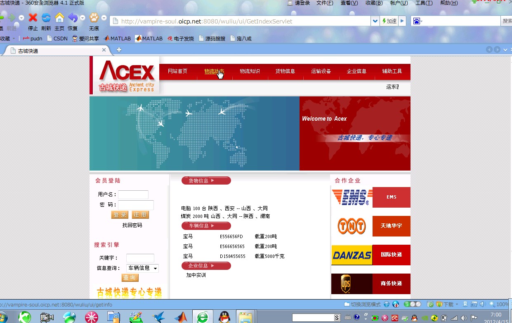Open the Restore (恢复) dropdown arrow
The image size is (512, 323).
pyautogui.click(x=83, y=18)
